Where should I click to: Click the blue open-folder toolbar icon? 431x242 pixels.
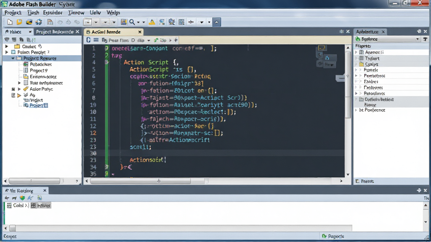29,22
